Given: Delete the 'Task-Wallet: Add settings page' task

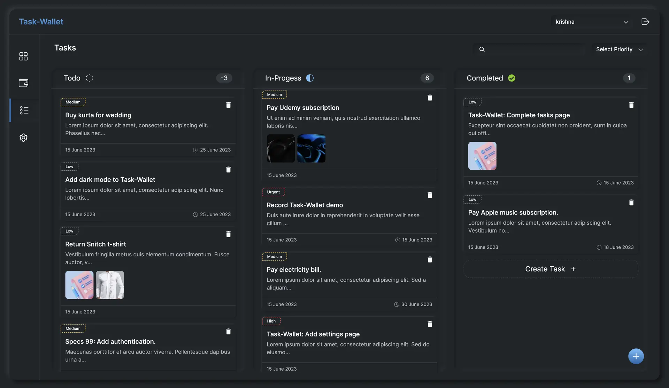Looking at the screenshot, I should [x=430, y=324].
